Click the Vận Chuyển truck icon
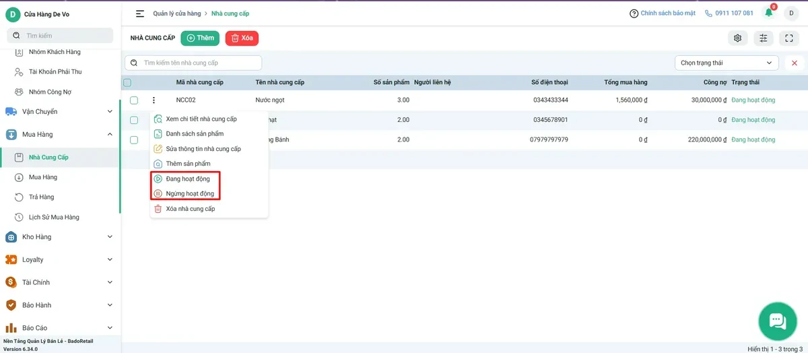This screenshot has width=808, height=353. (11, 112)
